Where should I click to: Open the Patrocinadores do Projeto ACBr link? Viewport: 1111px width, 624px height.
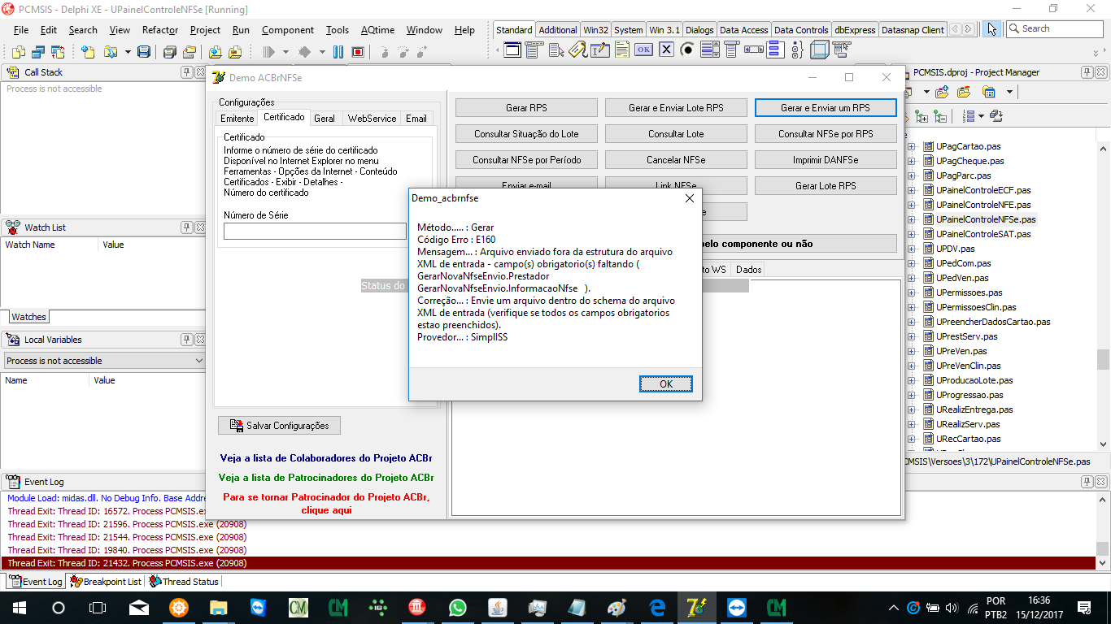(x=326, y=478)
